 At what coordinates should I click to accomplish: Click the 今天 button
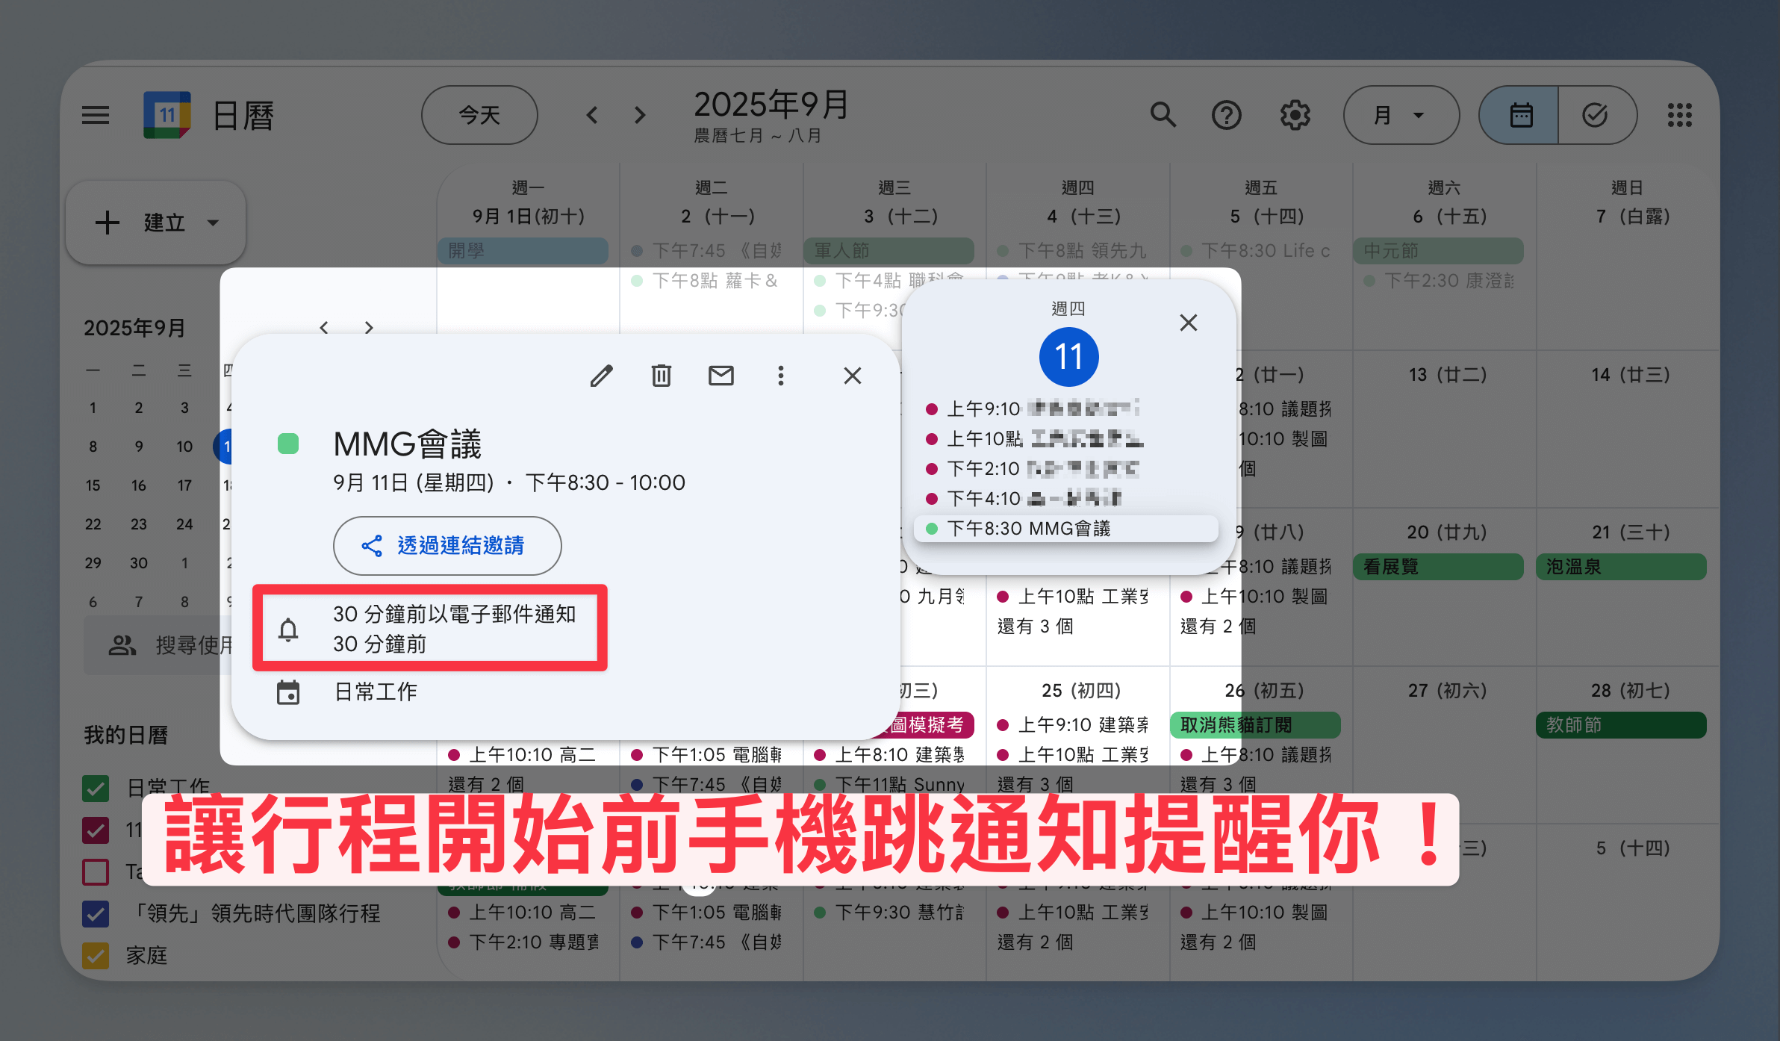coord(479,115)
